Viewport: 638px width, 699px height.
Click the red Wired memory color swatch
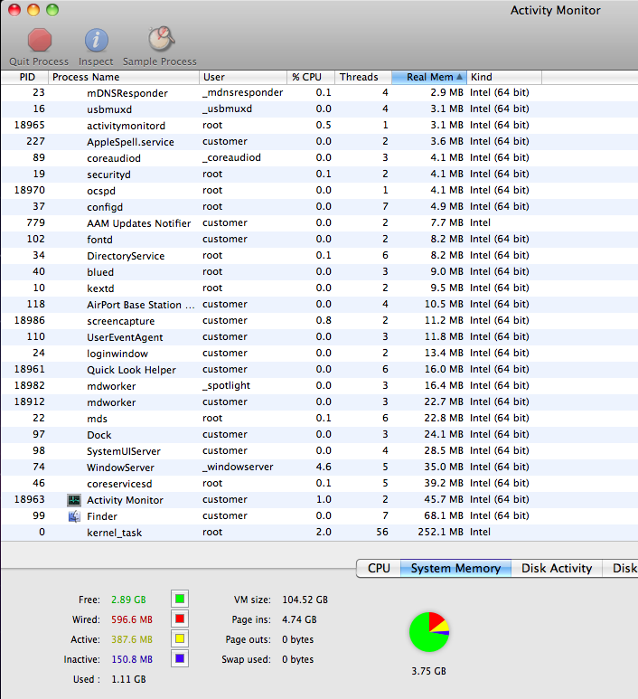pyautogui.click(x=180, y=619)
